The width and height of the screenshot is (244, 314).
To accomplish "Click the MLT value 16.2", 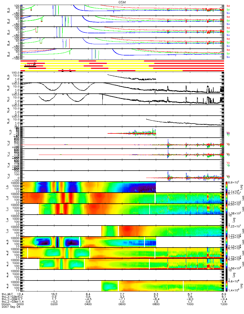I will click(54, 294).
